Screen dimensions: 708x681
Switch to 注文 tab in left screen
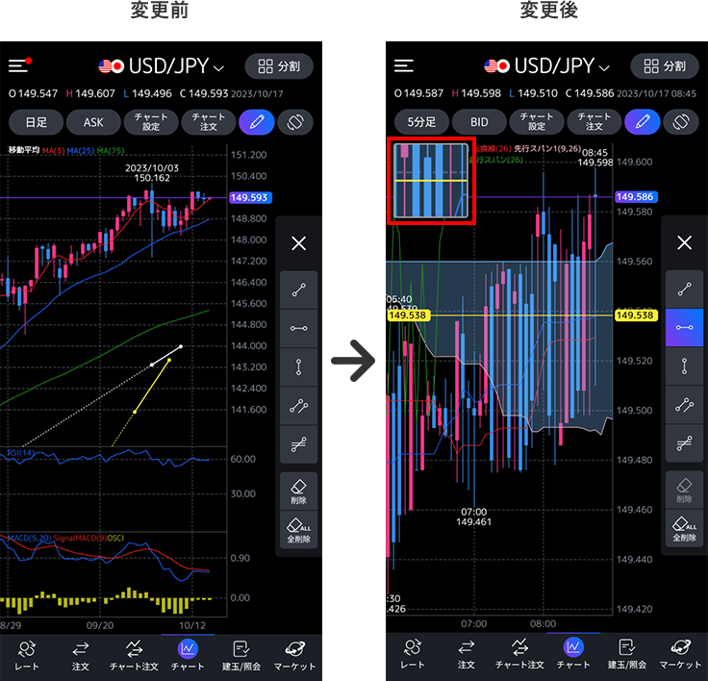tap(81, 656)
